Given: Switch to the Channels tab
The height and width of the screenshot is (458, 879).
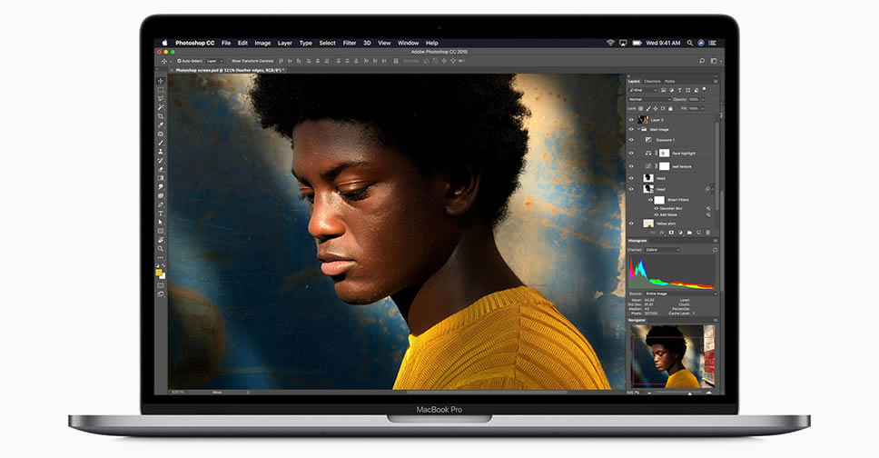Looking at the screenshot, I should [x=652, y=81].
